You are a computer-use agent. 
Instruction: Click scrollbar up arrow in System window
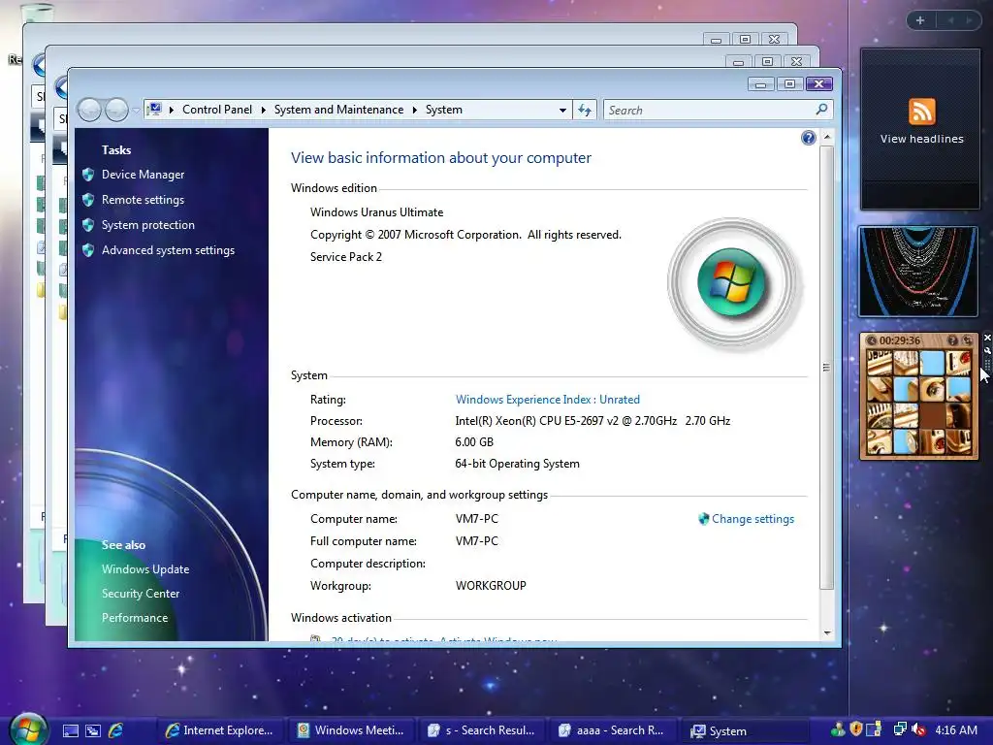[x=826, y=137]
